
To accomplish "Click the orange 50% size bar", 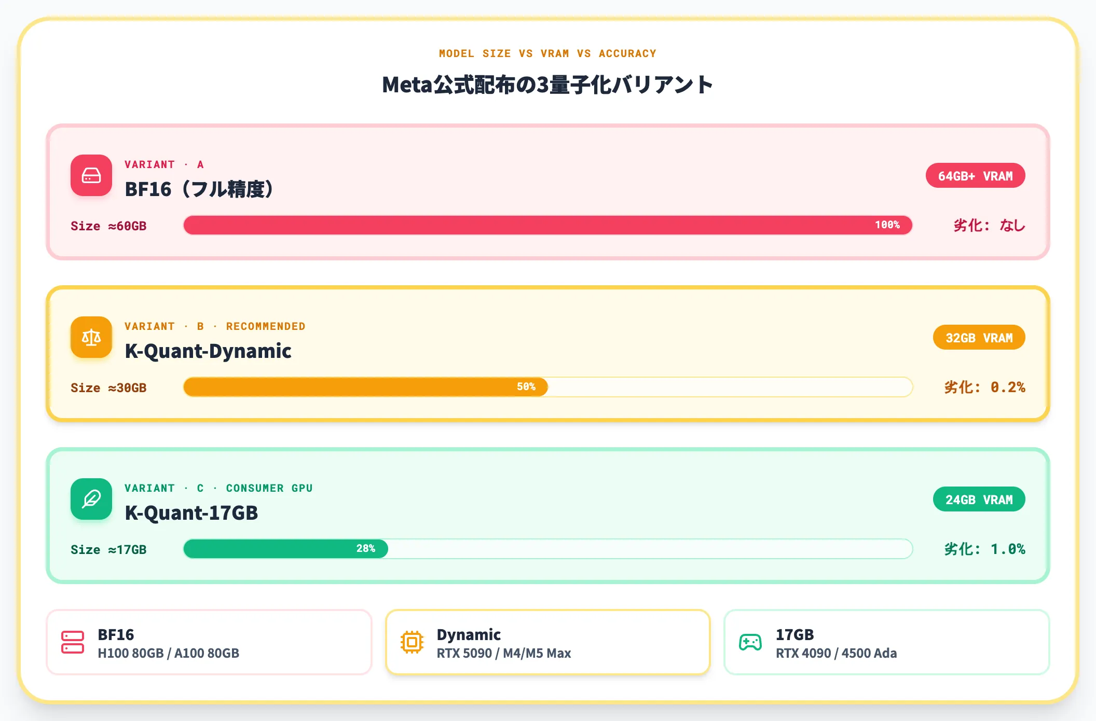I will 366,387.
